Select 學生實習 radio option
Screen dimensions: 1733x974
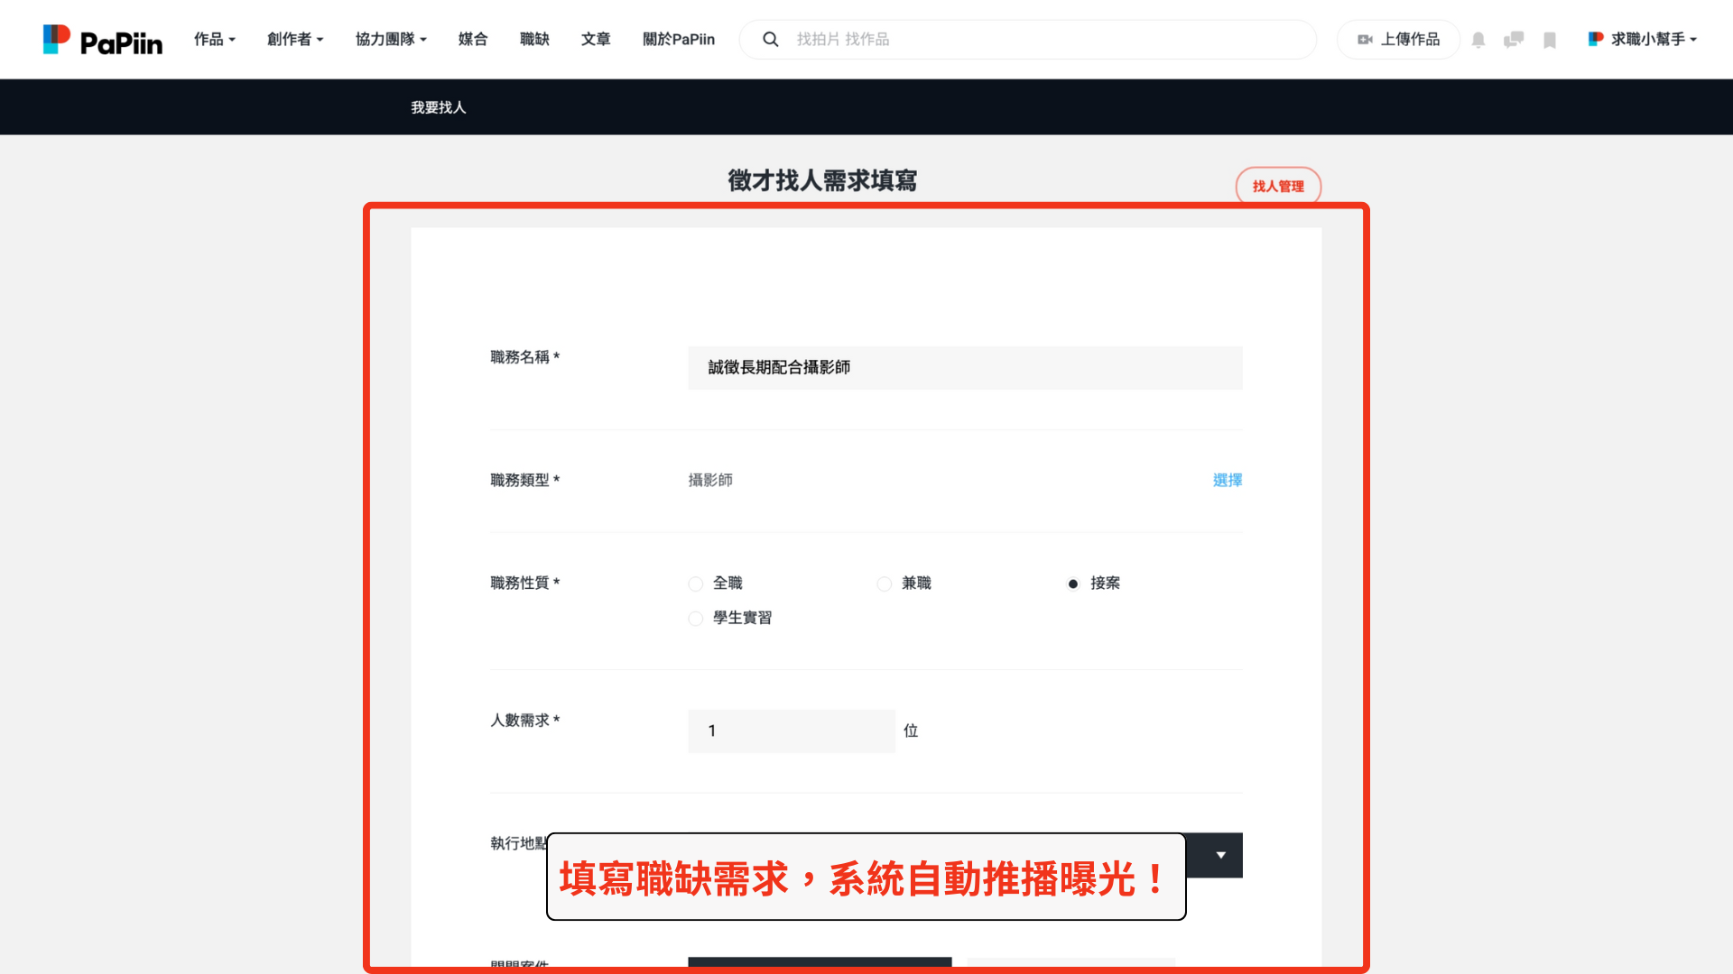pos(695,619)
